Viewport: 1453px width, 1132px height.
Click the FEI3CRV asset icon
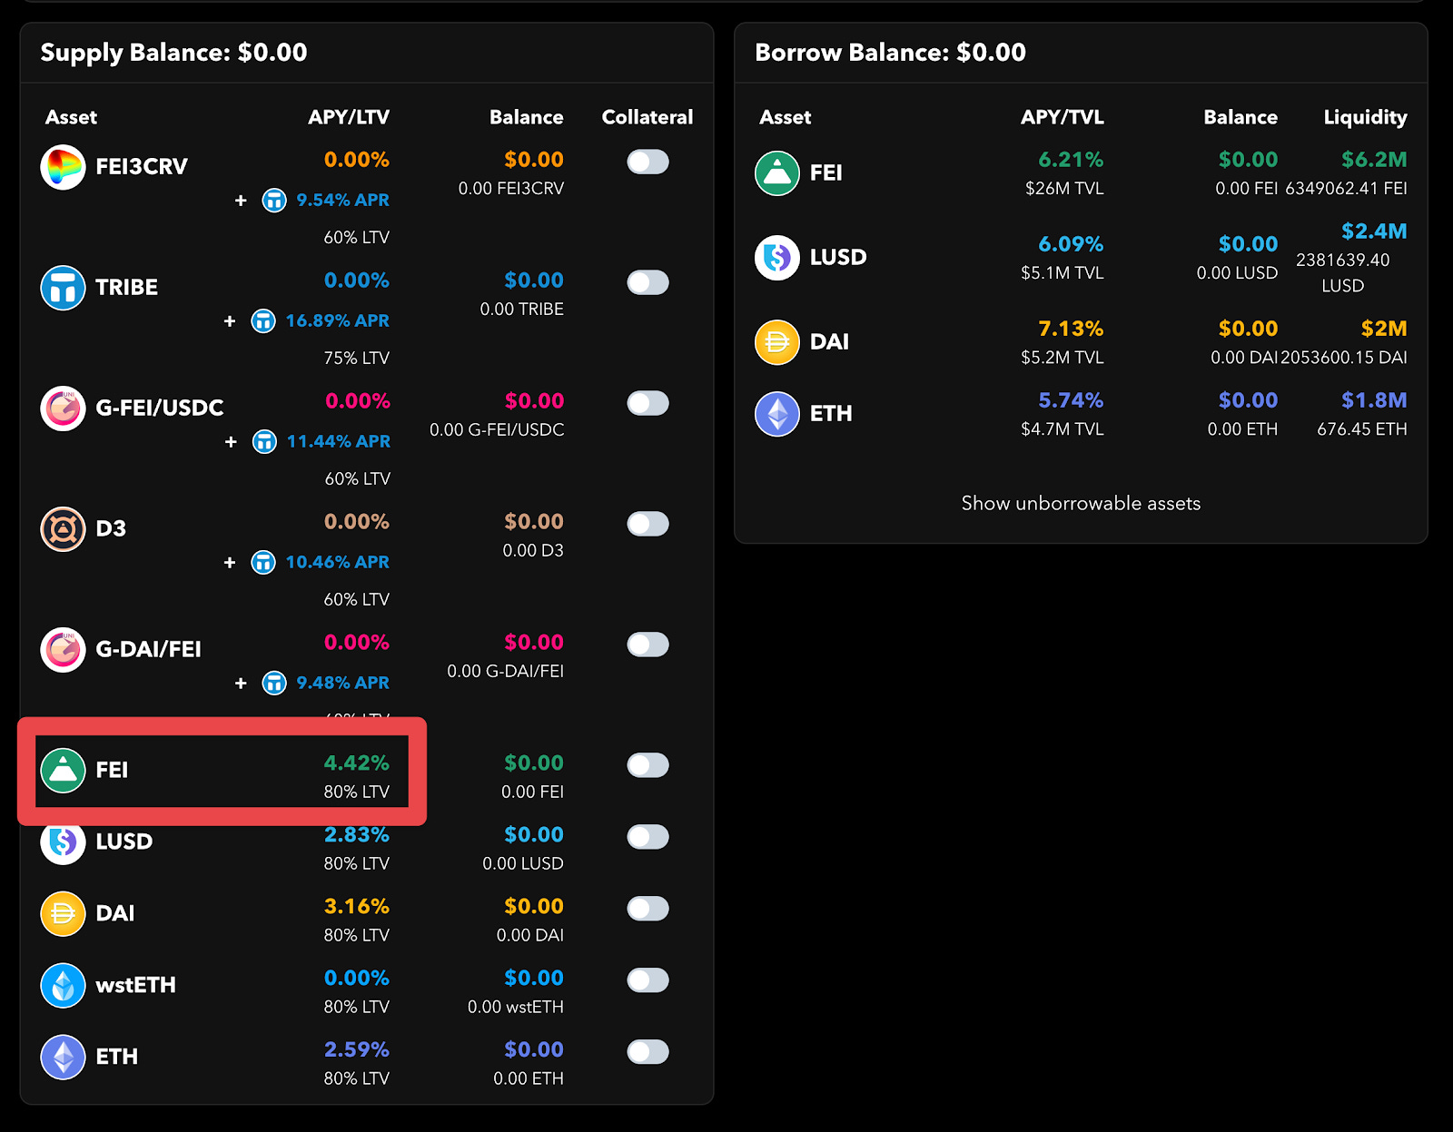(62, 166)
